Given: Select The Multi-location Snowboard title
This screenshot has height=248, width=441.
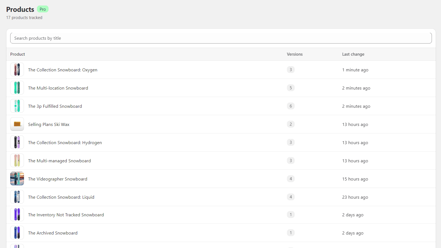Looking at the screenshot, I should click(58, 88).
